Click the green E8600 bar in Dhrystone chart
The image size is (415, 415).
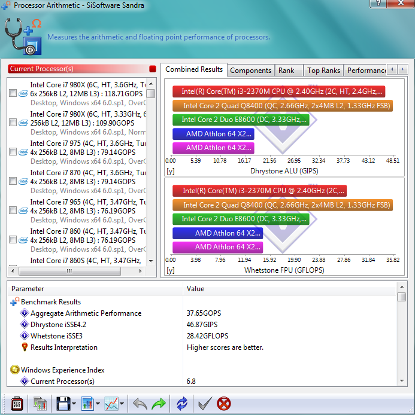(x=241, y=120)
